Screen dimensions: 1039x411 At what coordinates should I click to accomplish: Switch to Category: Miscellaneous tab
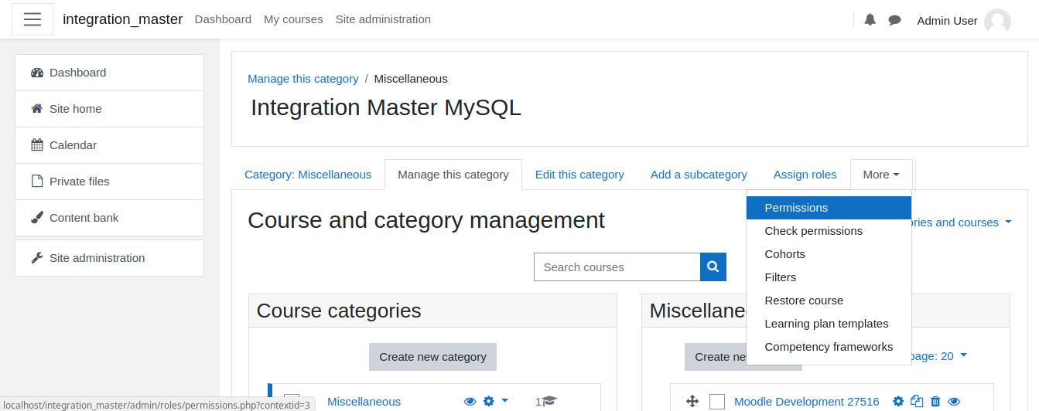pos(308,175)
